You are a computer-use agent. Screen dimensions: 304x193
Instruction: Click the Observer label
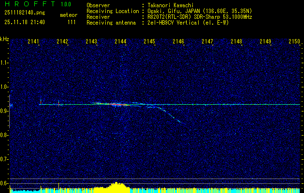pos(98,5)
